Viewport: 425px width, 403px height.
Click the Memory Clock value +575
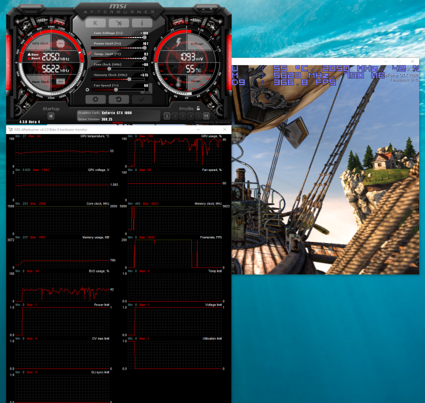(144, 75)
